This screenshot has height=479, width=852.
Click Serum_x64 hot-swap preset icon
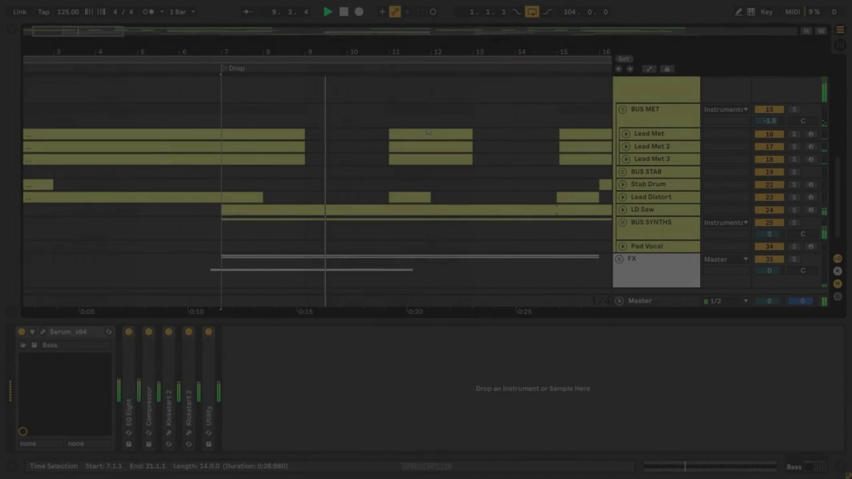(x=108, y=332)
